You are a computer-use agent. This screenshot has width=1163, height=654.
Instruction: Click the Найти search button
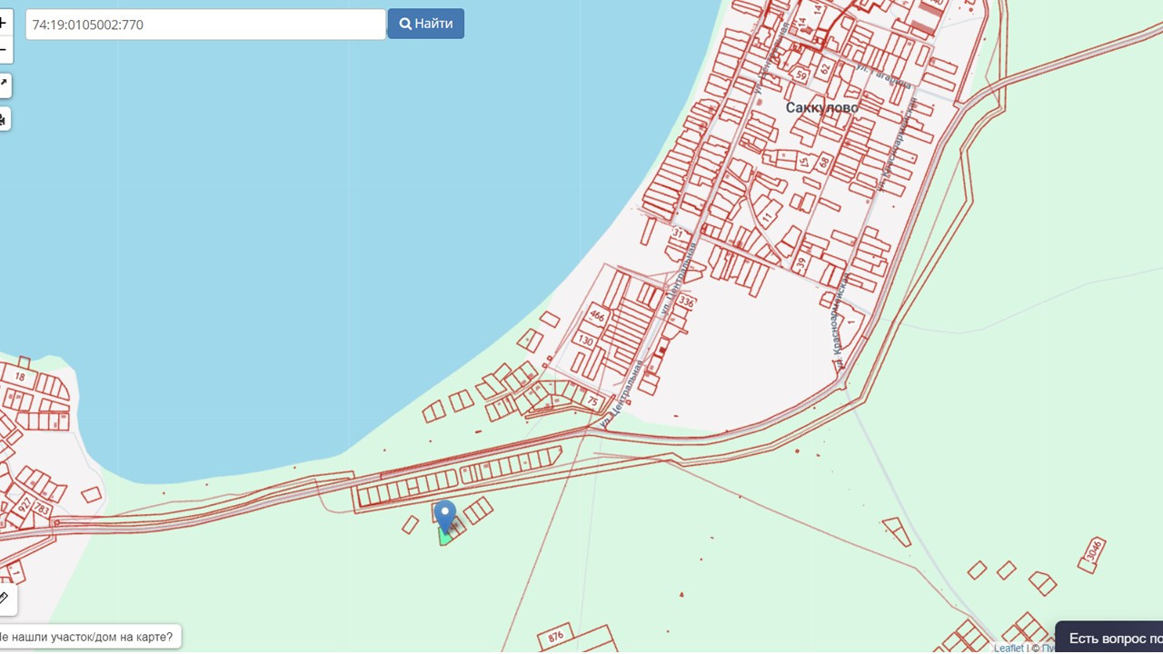tap(426, 24)
